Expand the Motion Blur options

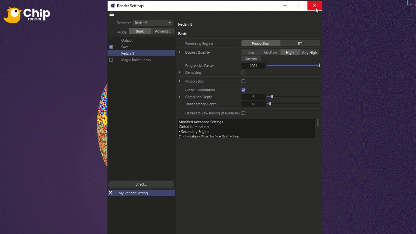(179, 81)
